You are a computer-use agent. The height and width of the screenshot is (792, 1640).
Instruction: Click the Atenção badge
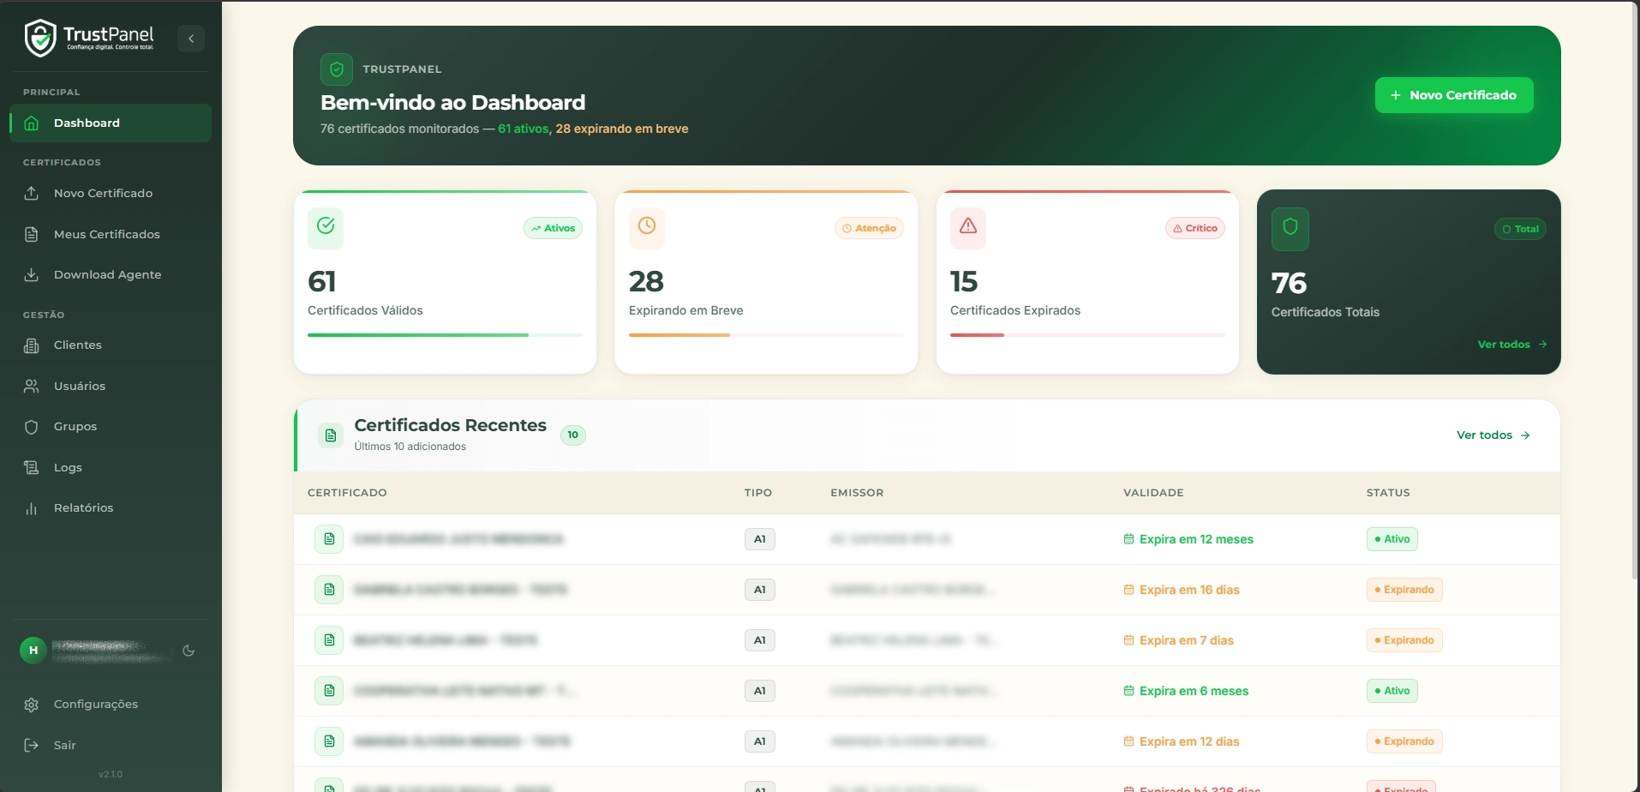(x=869, y=228)
